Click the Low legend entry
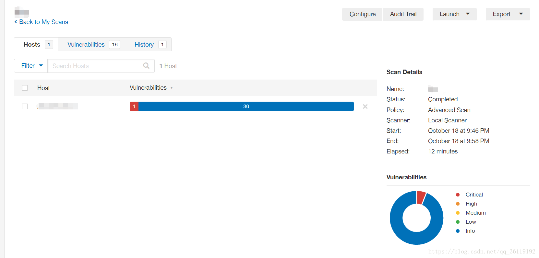This screenshot has height=258, width=539. (x=471, y=222)
